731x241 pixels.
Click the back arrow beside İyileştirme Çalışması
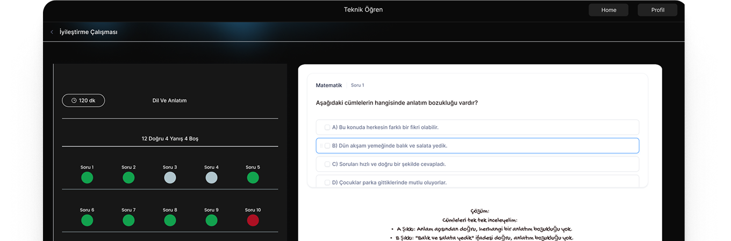click(52, 32)
